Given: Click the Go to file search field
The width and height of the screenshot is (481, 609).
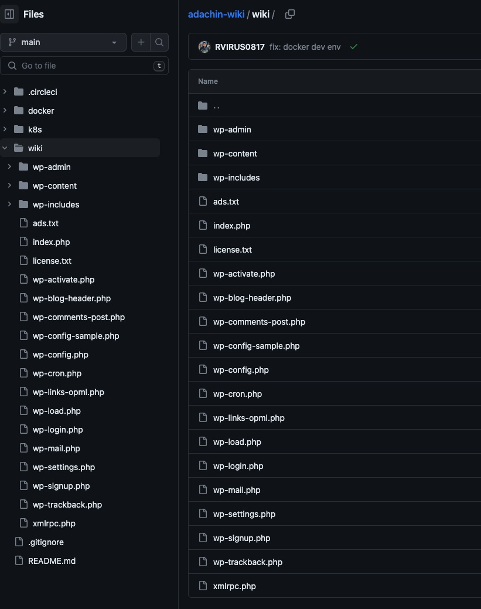Looking at the screenshot, I should click(x=82, y=66).
